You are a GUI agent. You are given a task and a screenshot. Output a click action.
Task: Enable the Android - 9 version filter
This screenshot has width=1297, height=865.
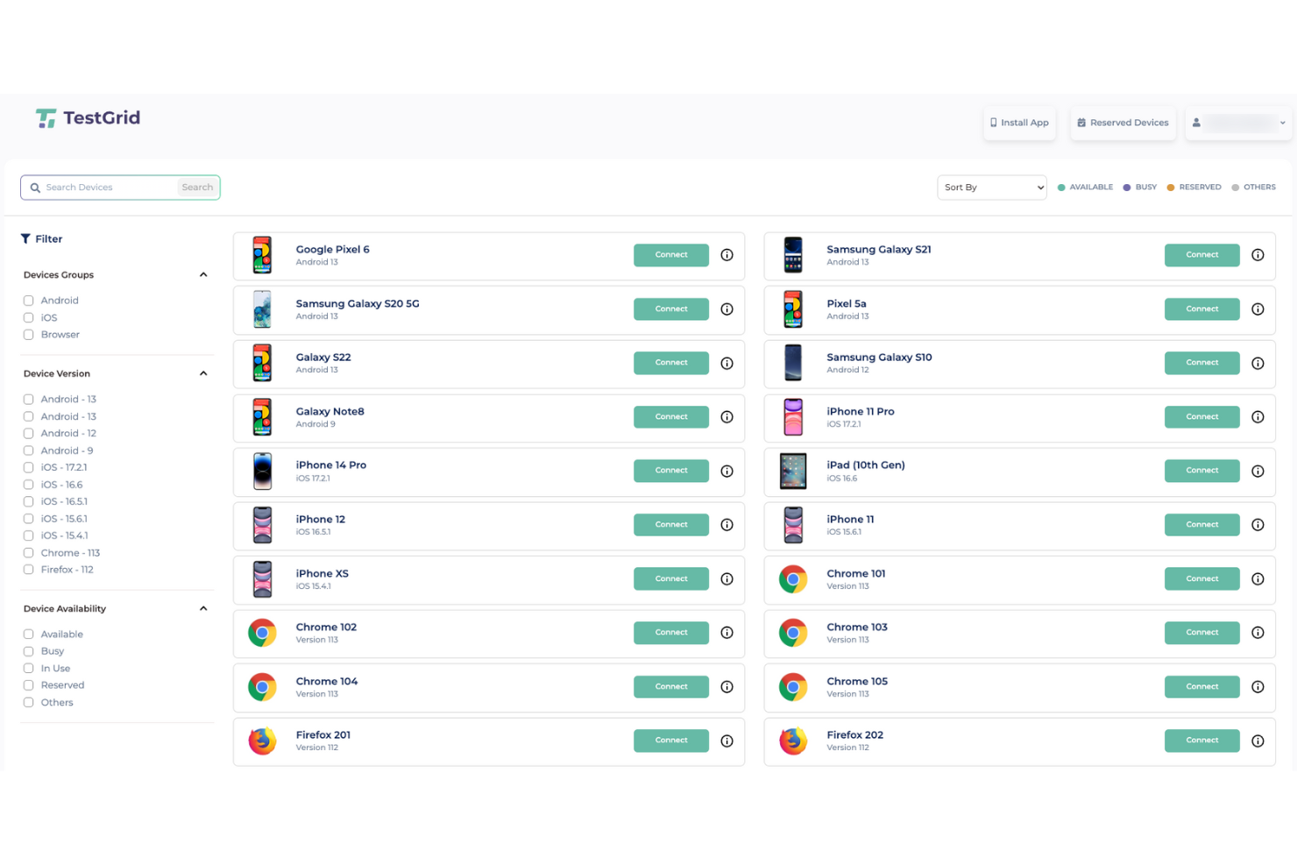(28, 450)
